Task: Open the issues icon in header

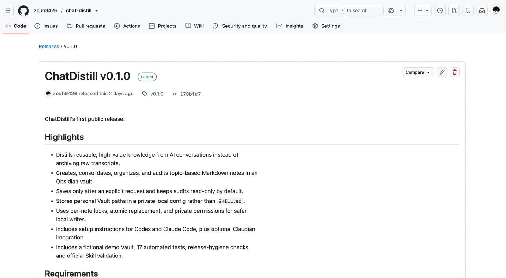Action: click(x=440, y=10)
